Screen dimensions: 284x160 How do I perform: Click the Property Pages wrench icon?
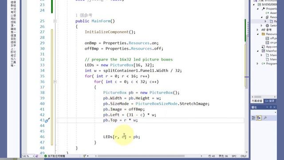click(x=265, y=118)
